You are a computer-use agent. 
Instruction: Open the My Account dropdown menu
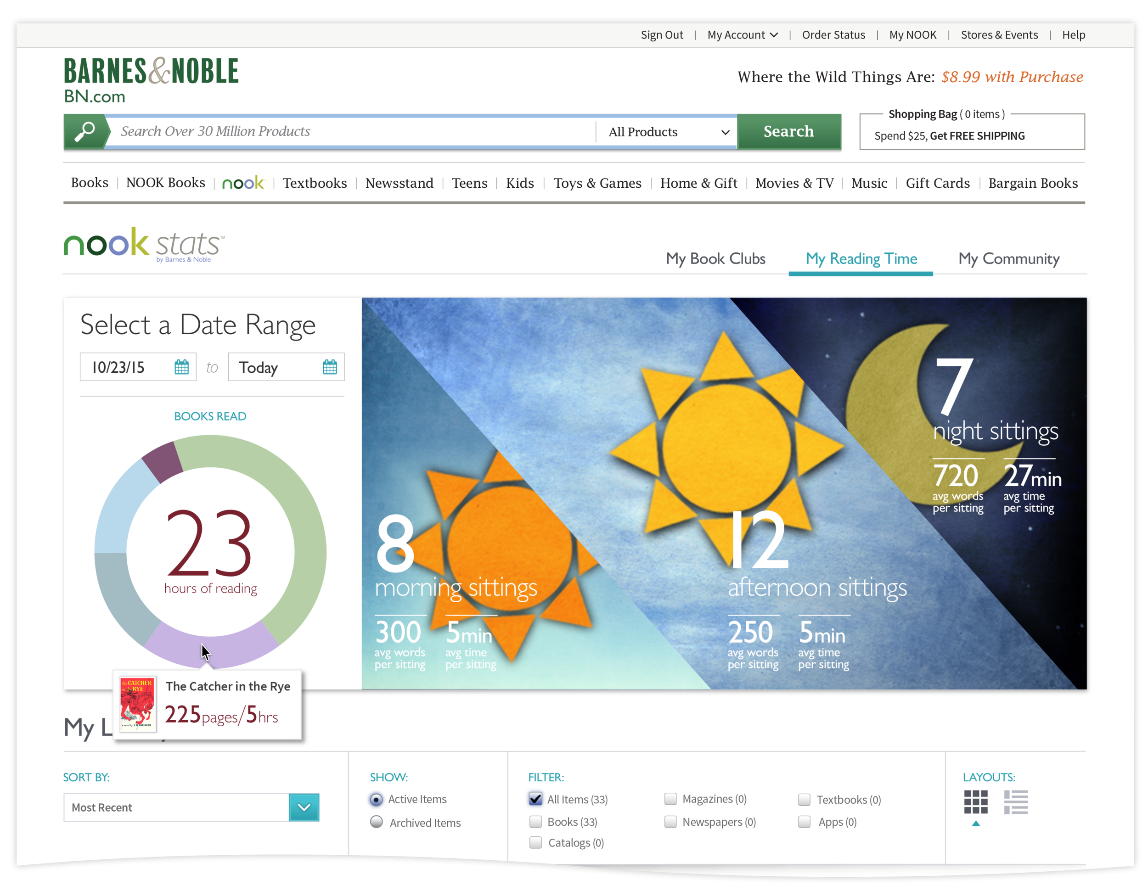742,35
